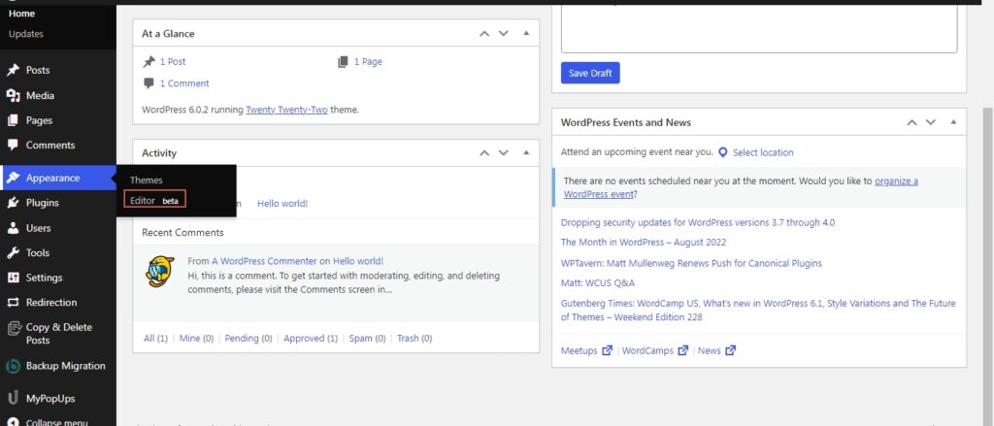The height and width of the screenshot is (426, 994).
Task: Click the Appearance paintbrush icon
Action: point(13,179)
